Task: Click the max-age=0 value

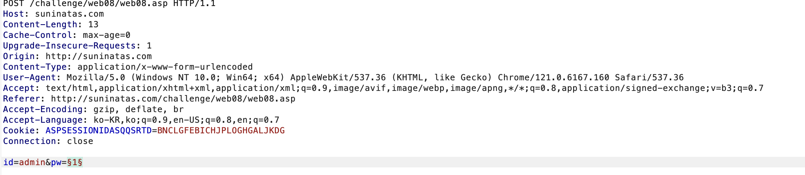Action: click(107, 35)
